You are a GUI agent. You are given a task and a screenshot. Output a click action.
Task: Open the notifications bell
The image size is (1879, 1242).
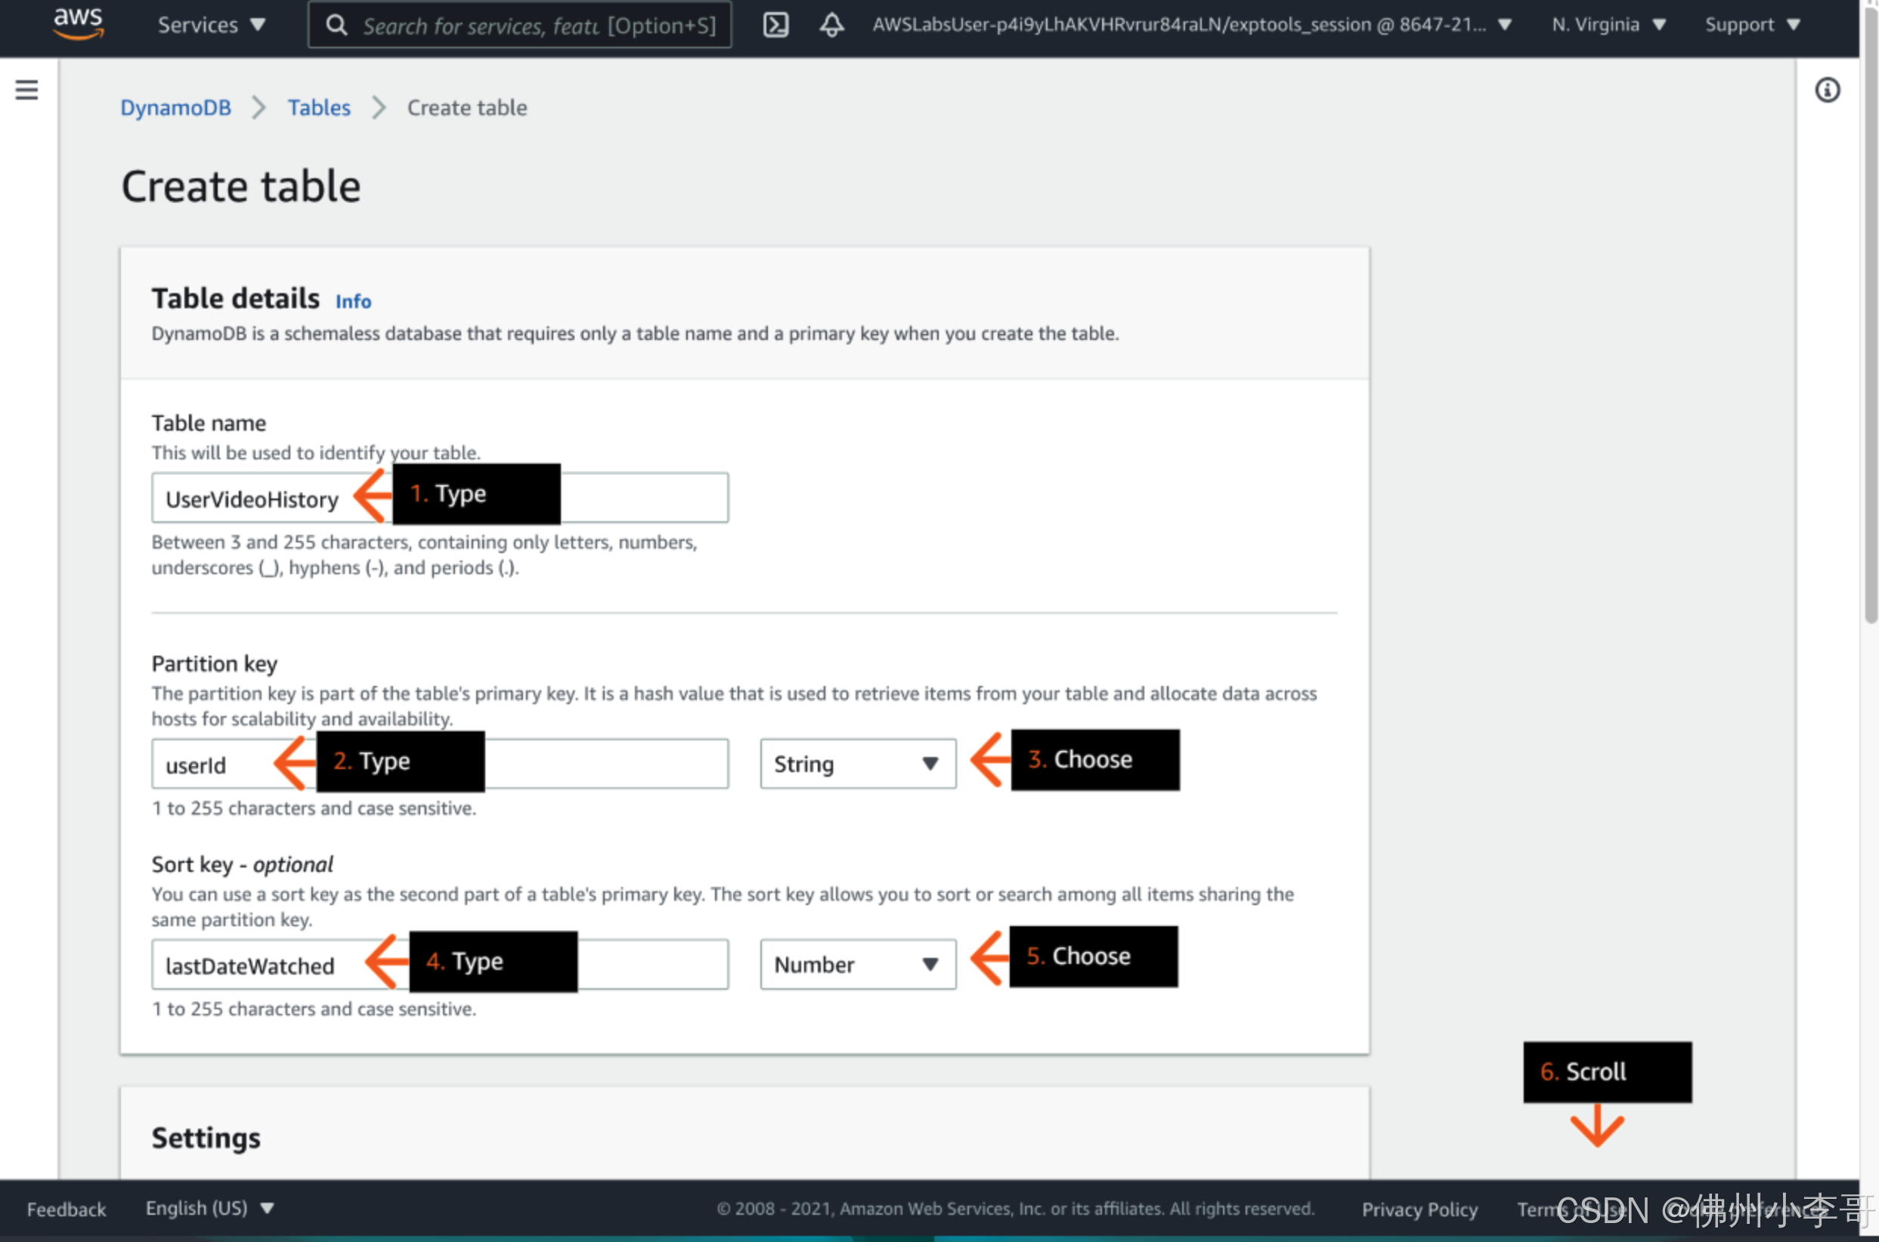pyautogui.click(x=831, y=25)
